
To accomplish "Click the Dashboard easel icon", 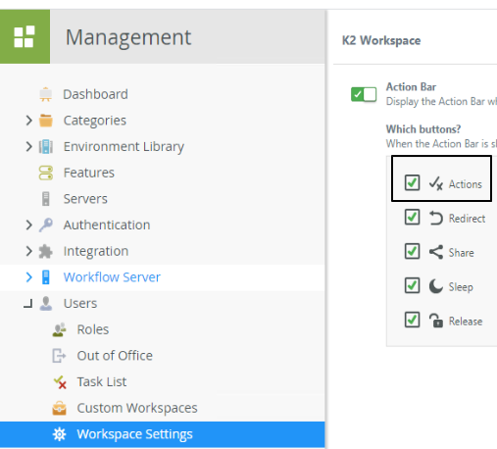I will [x=46, y=94].
